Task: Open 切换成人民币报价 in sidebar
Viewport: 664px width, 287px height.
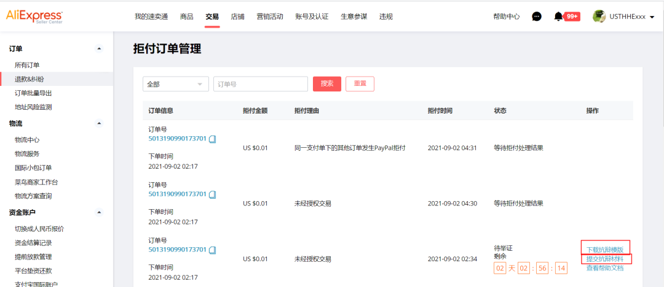Action: pos(39,229)
